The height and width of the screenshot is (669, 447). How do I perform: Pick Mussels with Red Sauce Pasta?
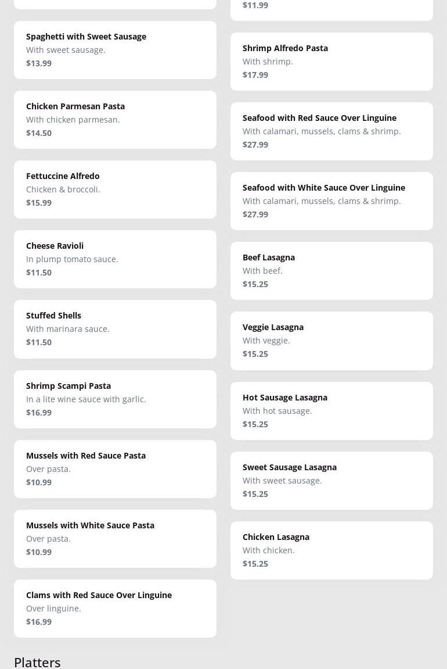(x=115, y=469)
